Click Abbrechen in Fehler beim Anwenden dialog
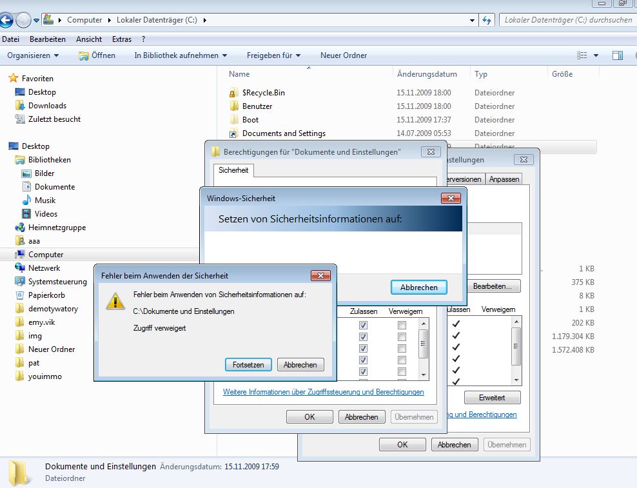The image size is (637, 488). coord(300,365)
